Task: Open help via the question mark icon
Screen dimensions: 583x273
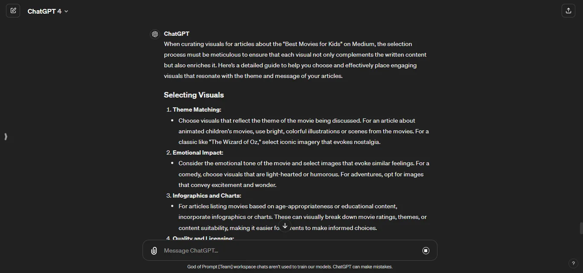Action: point(574,263)
